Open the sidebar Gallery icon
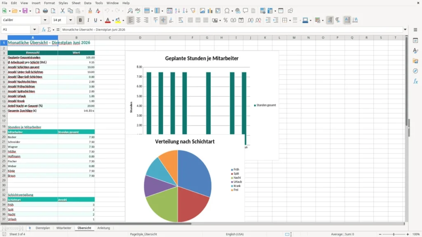This screenshot has height=237, width=422. [415, 61]
